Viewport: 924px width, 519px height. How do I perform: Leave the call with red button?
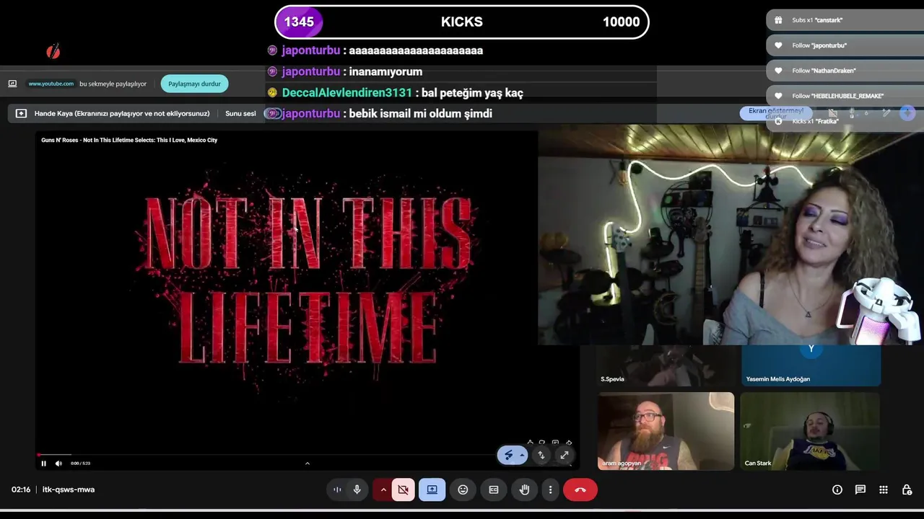coord(580,489)
